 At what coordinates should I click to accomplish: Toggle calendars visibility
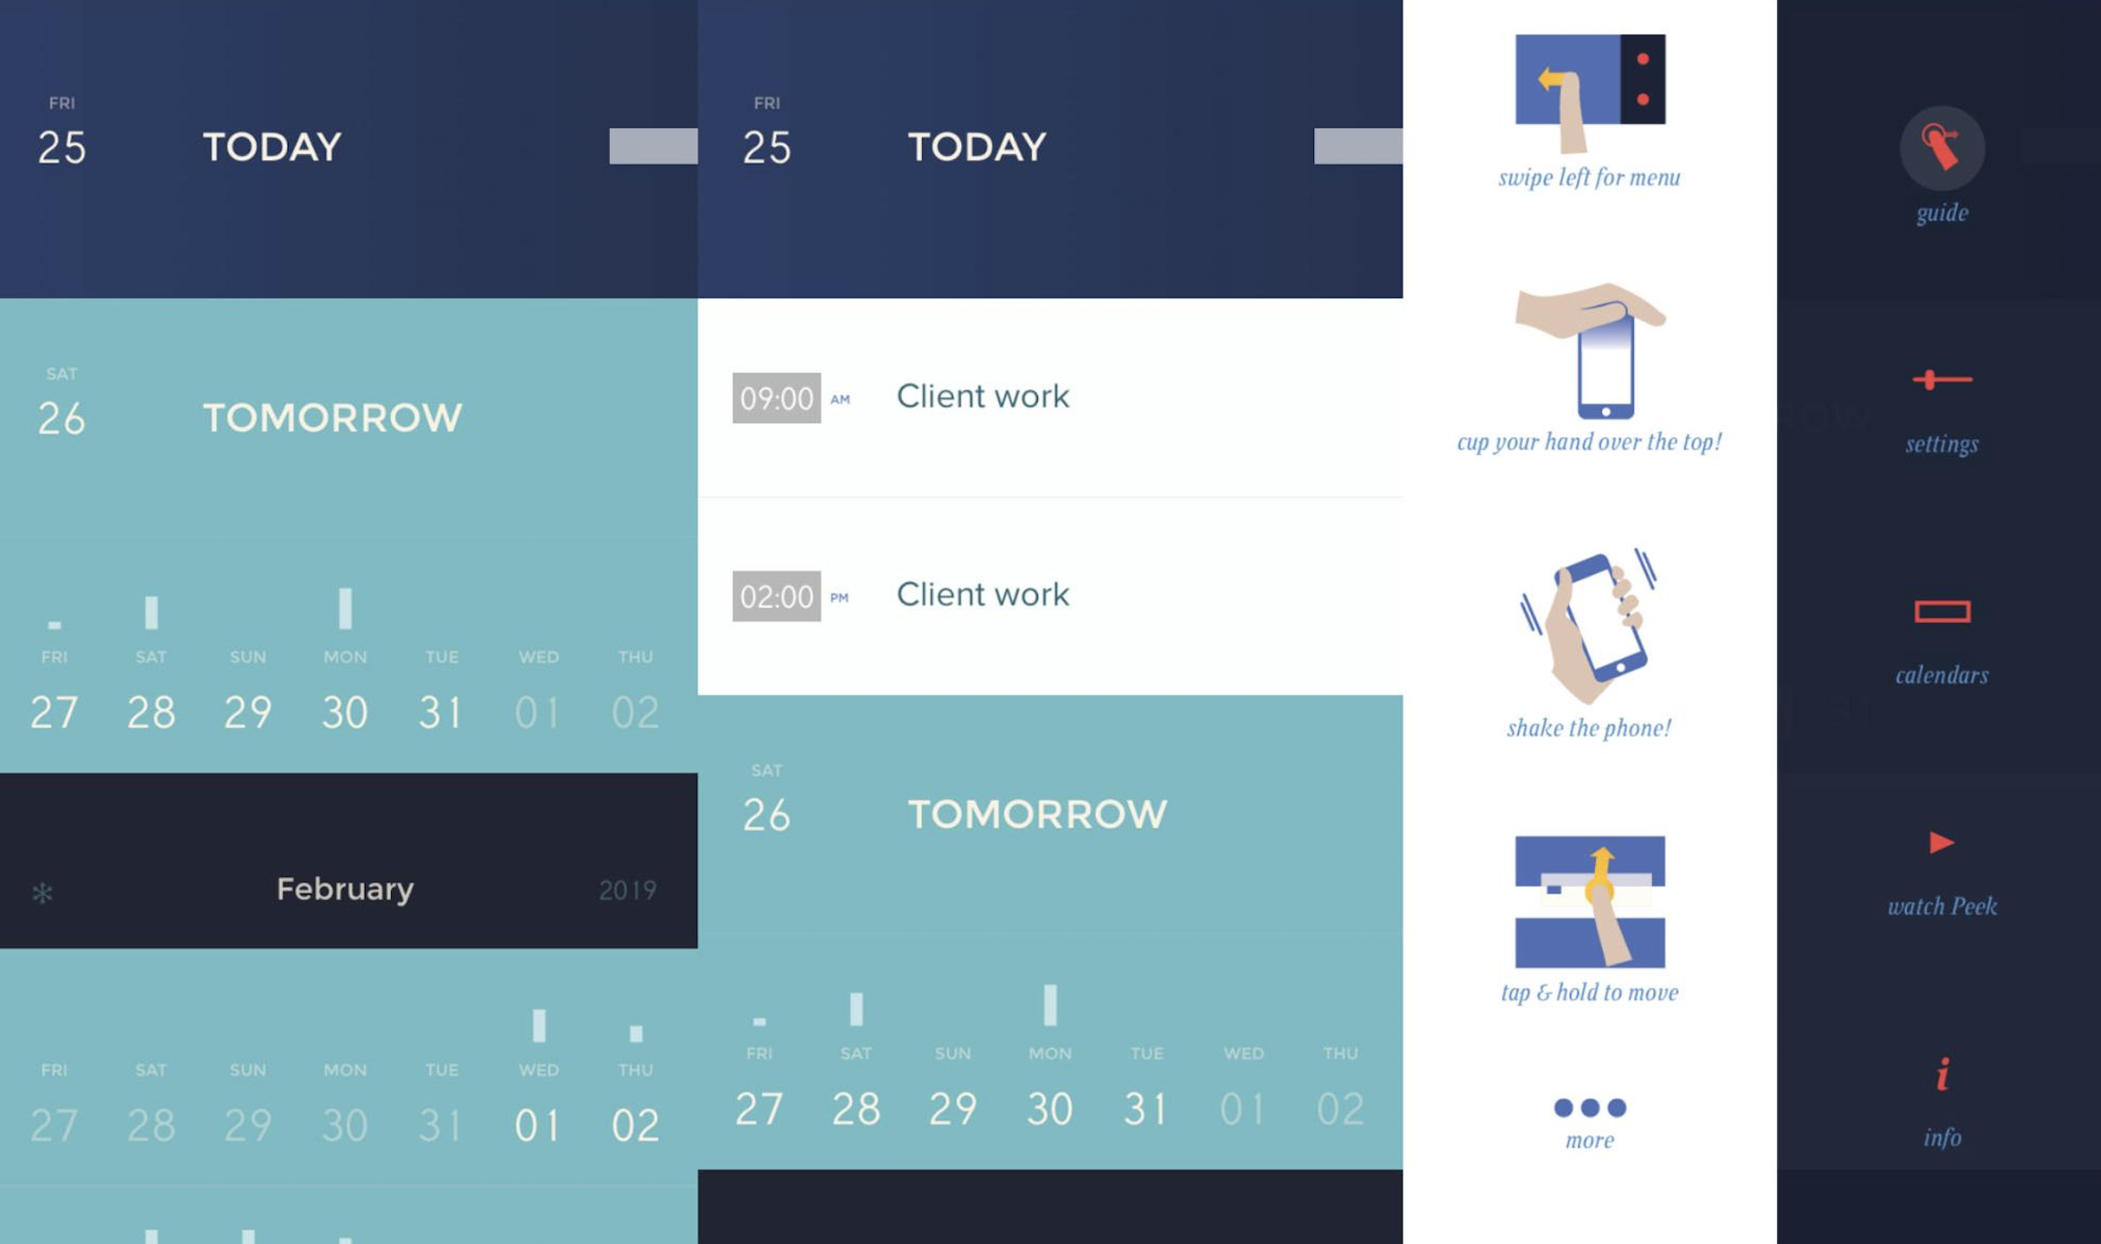pyautogui.click(x=1941, y=610)
